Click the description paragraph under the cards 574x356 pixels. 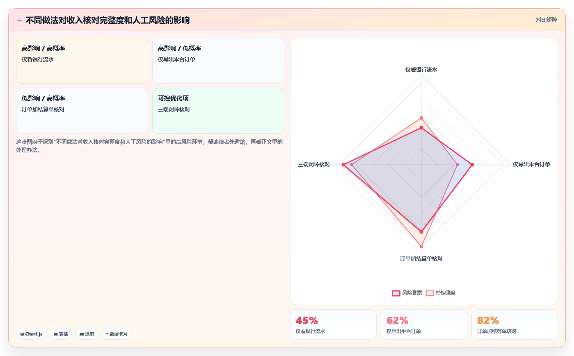[x=149, y=146]
